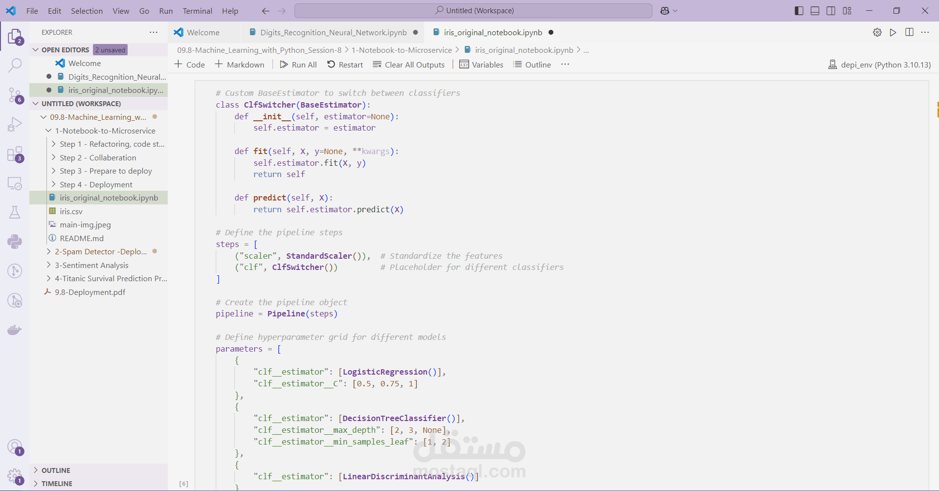
Task: Expand Step 2 - Collaberation folder
Action: click(x=54, y=157)
